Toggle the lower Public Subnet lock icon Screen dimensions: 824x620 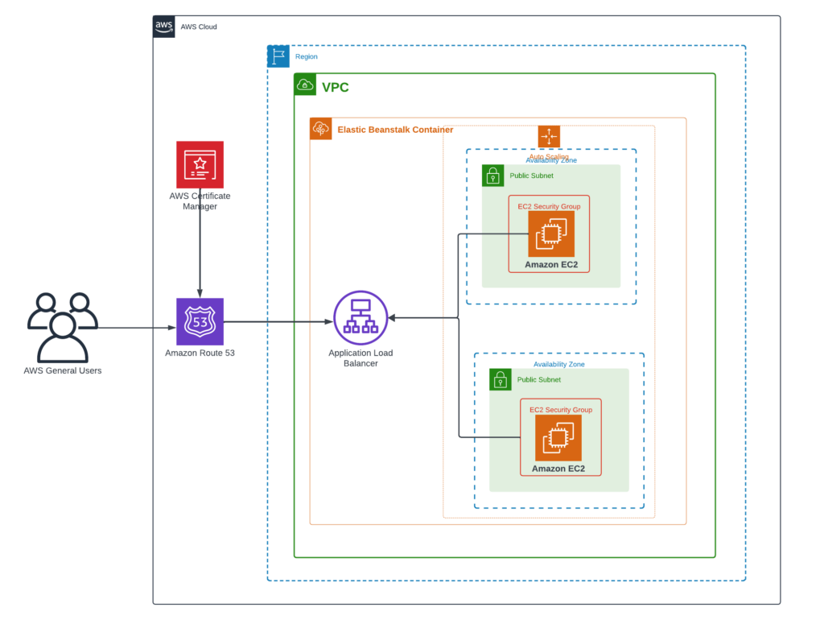tap(501, 380)
